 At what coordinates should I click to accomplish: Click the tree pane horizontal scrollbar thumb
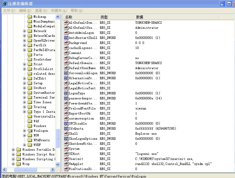click(25, 169)
